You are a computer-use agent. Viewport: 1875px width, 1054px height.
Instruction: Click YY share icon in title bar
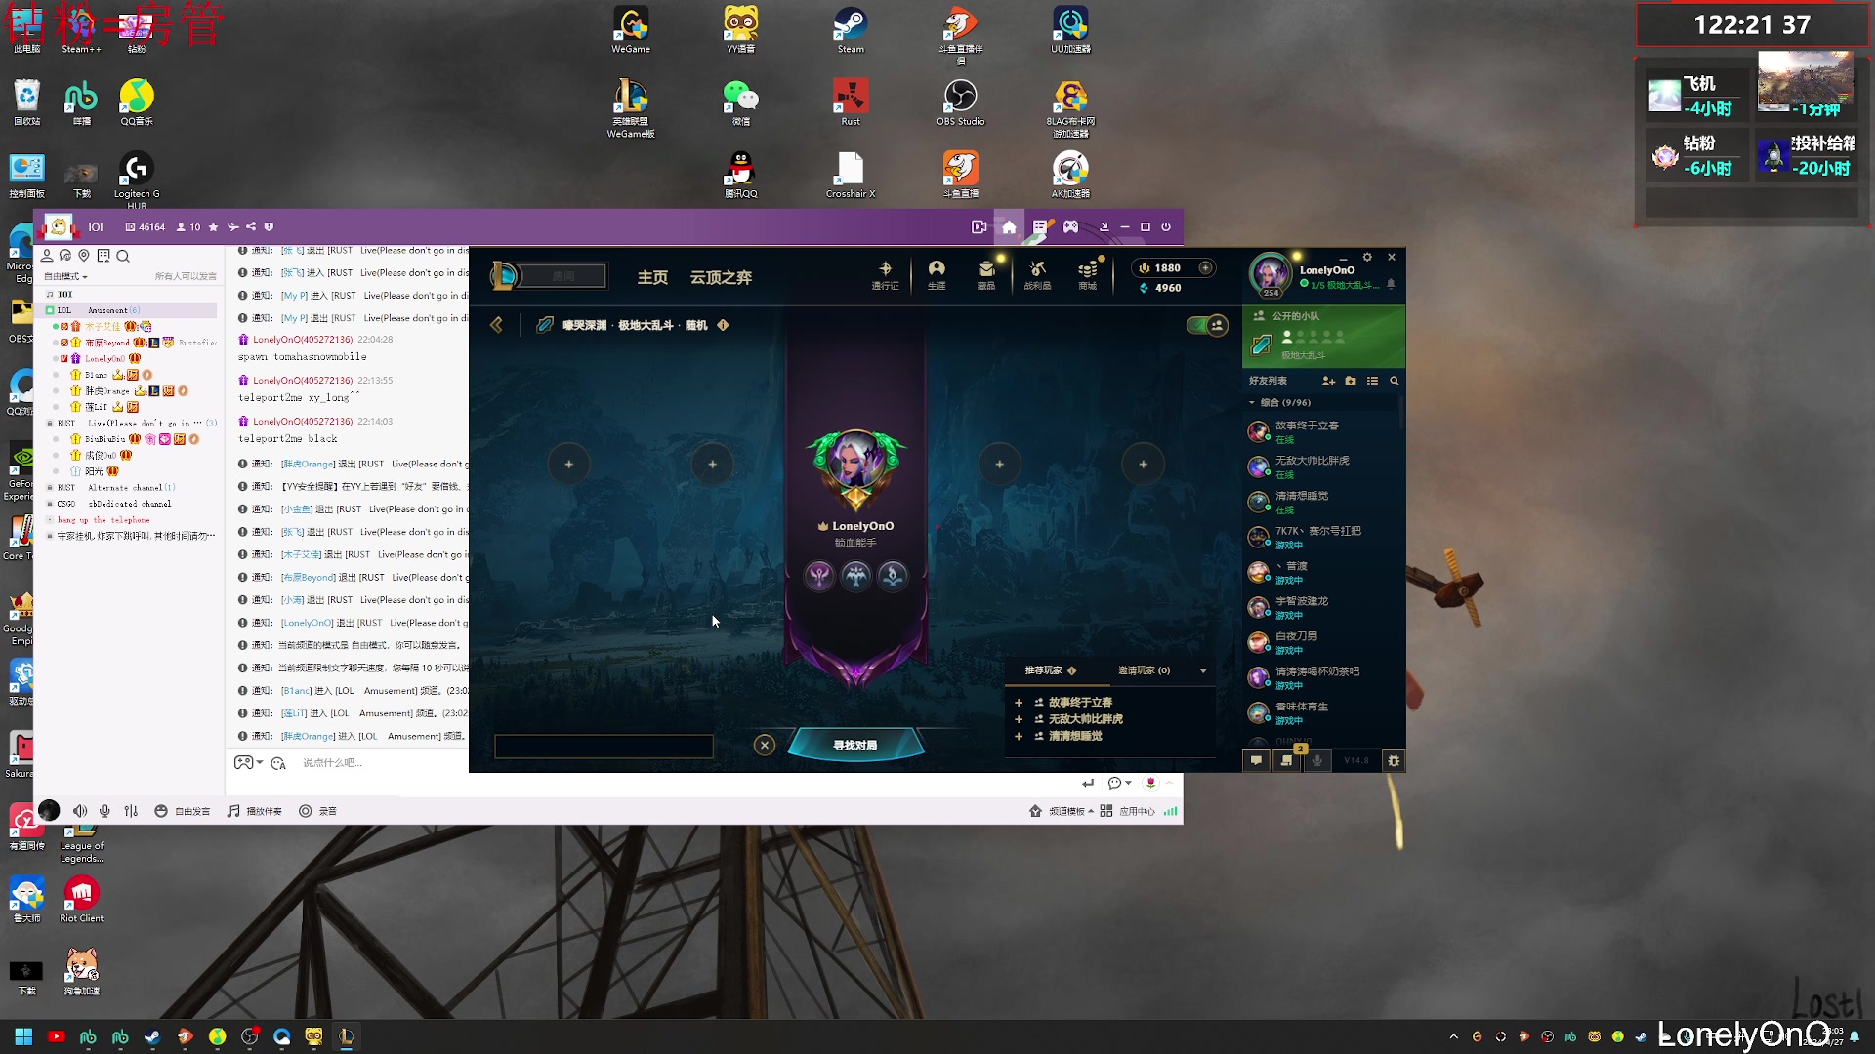(251, 226)
